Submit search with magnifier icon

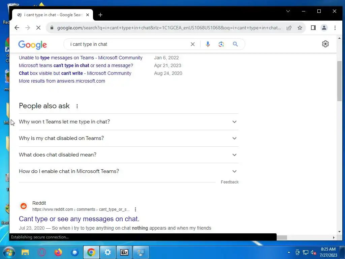point(235,44)
